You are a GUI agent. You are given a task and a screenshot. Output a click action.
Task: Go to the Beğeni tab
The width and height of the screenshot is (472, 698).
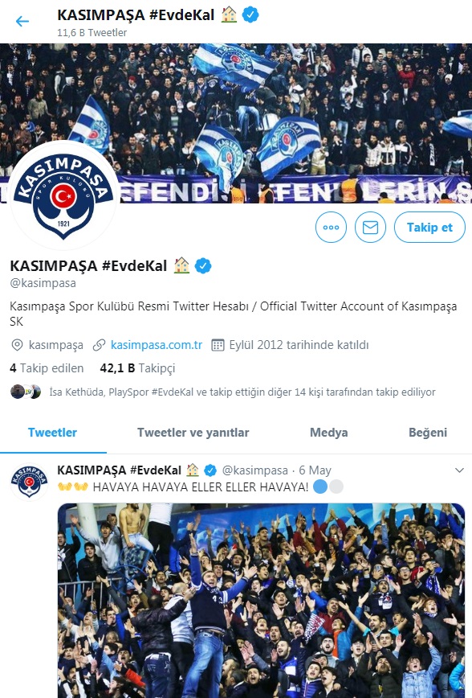(428, 433)
